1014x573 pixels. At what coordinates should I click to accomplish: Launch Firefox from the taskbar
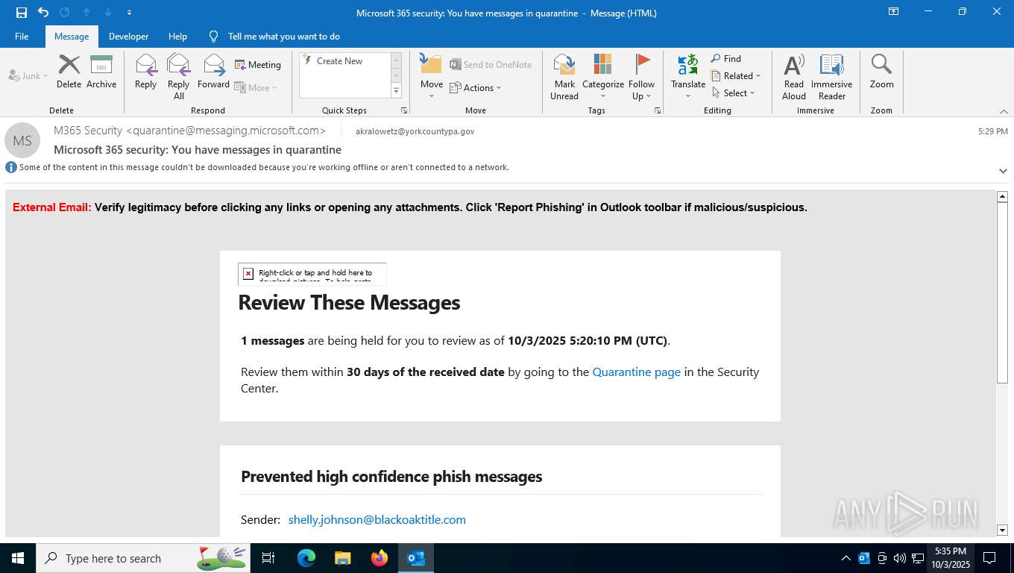(x=380, y=558)
